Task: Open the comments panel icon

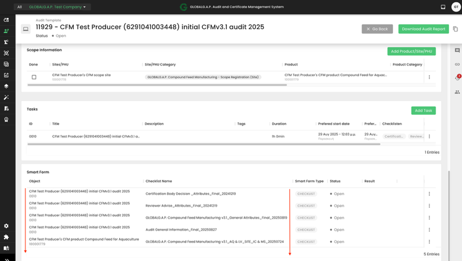Action: pyautogui.click(x=457, y=51)
